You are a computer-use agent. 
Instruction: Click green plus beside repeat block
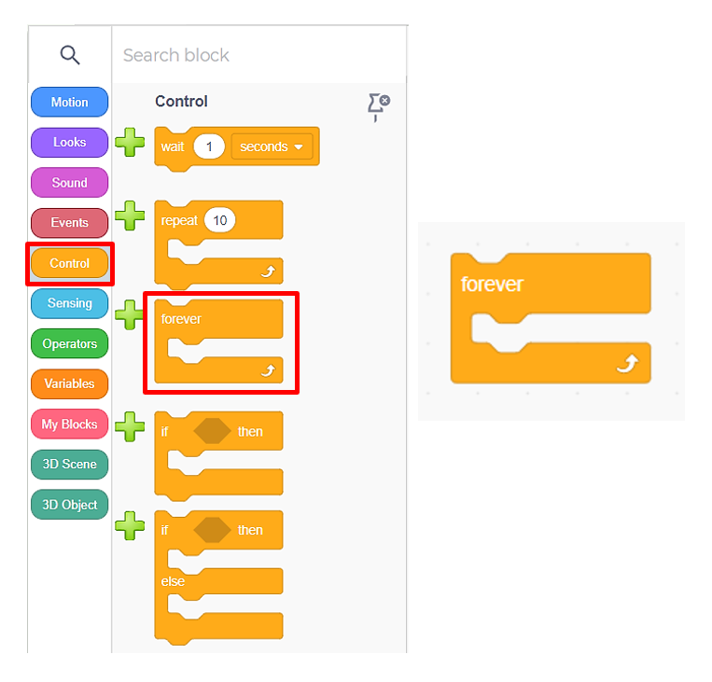(130, 216)
